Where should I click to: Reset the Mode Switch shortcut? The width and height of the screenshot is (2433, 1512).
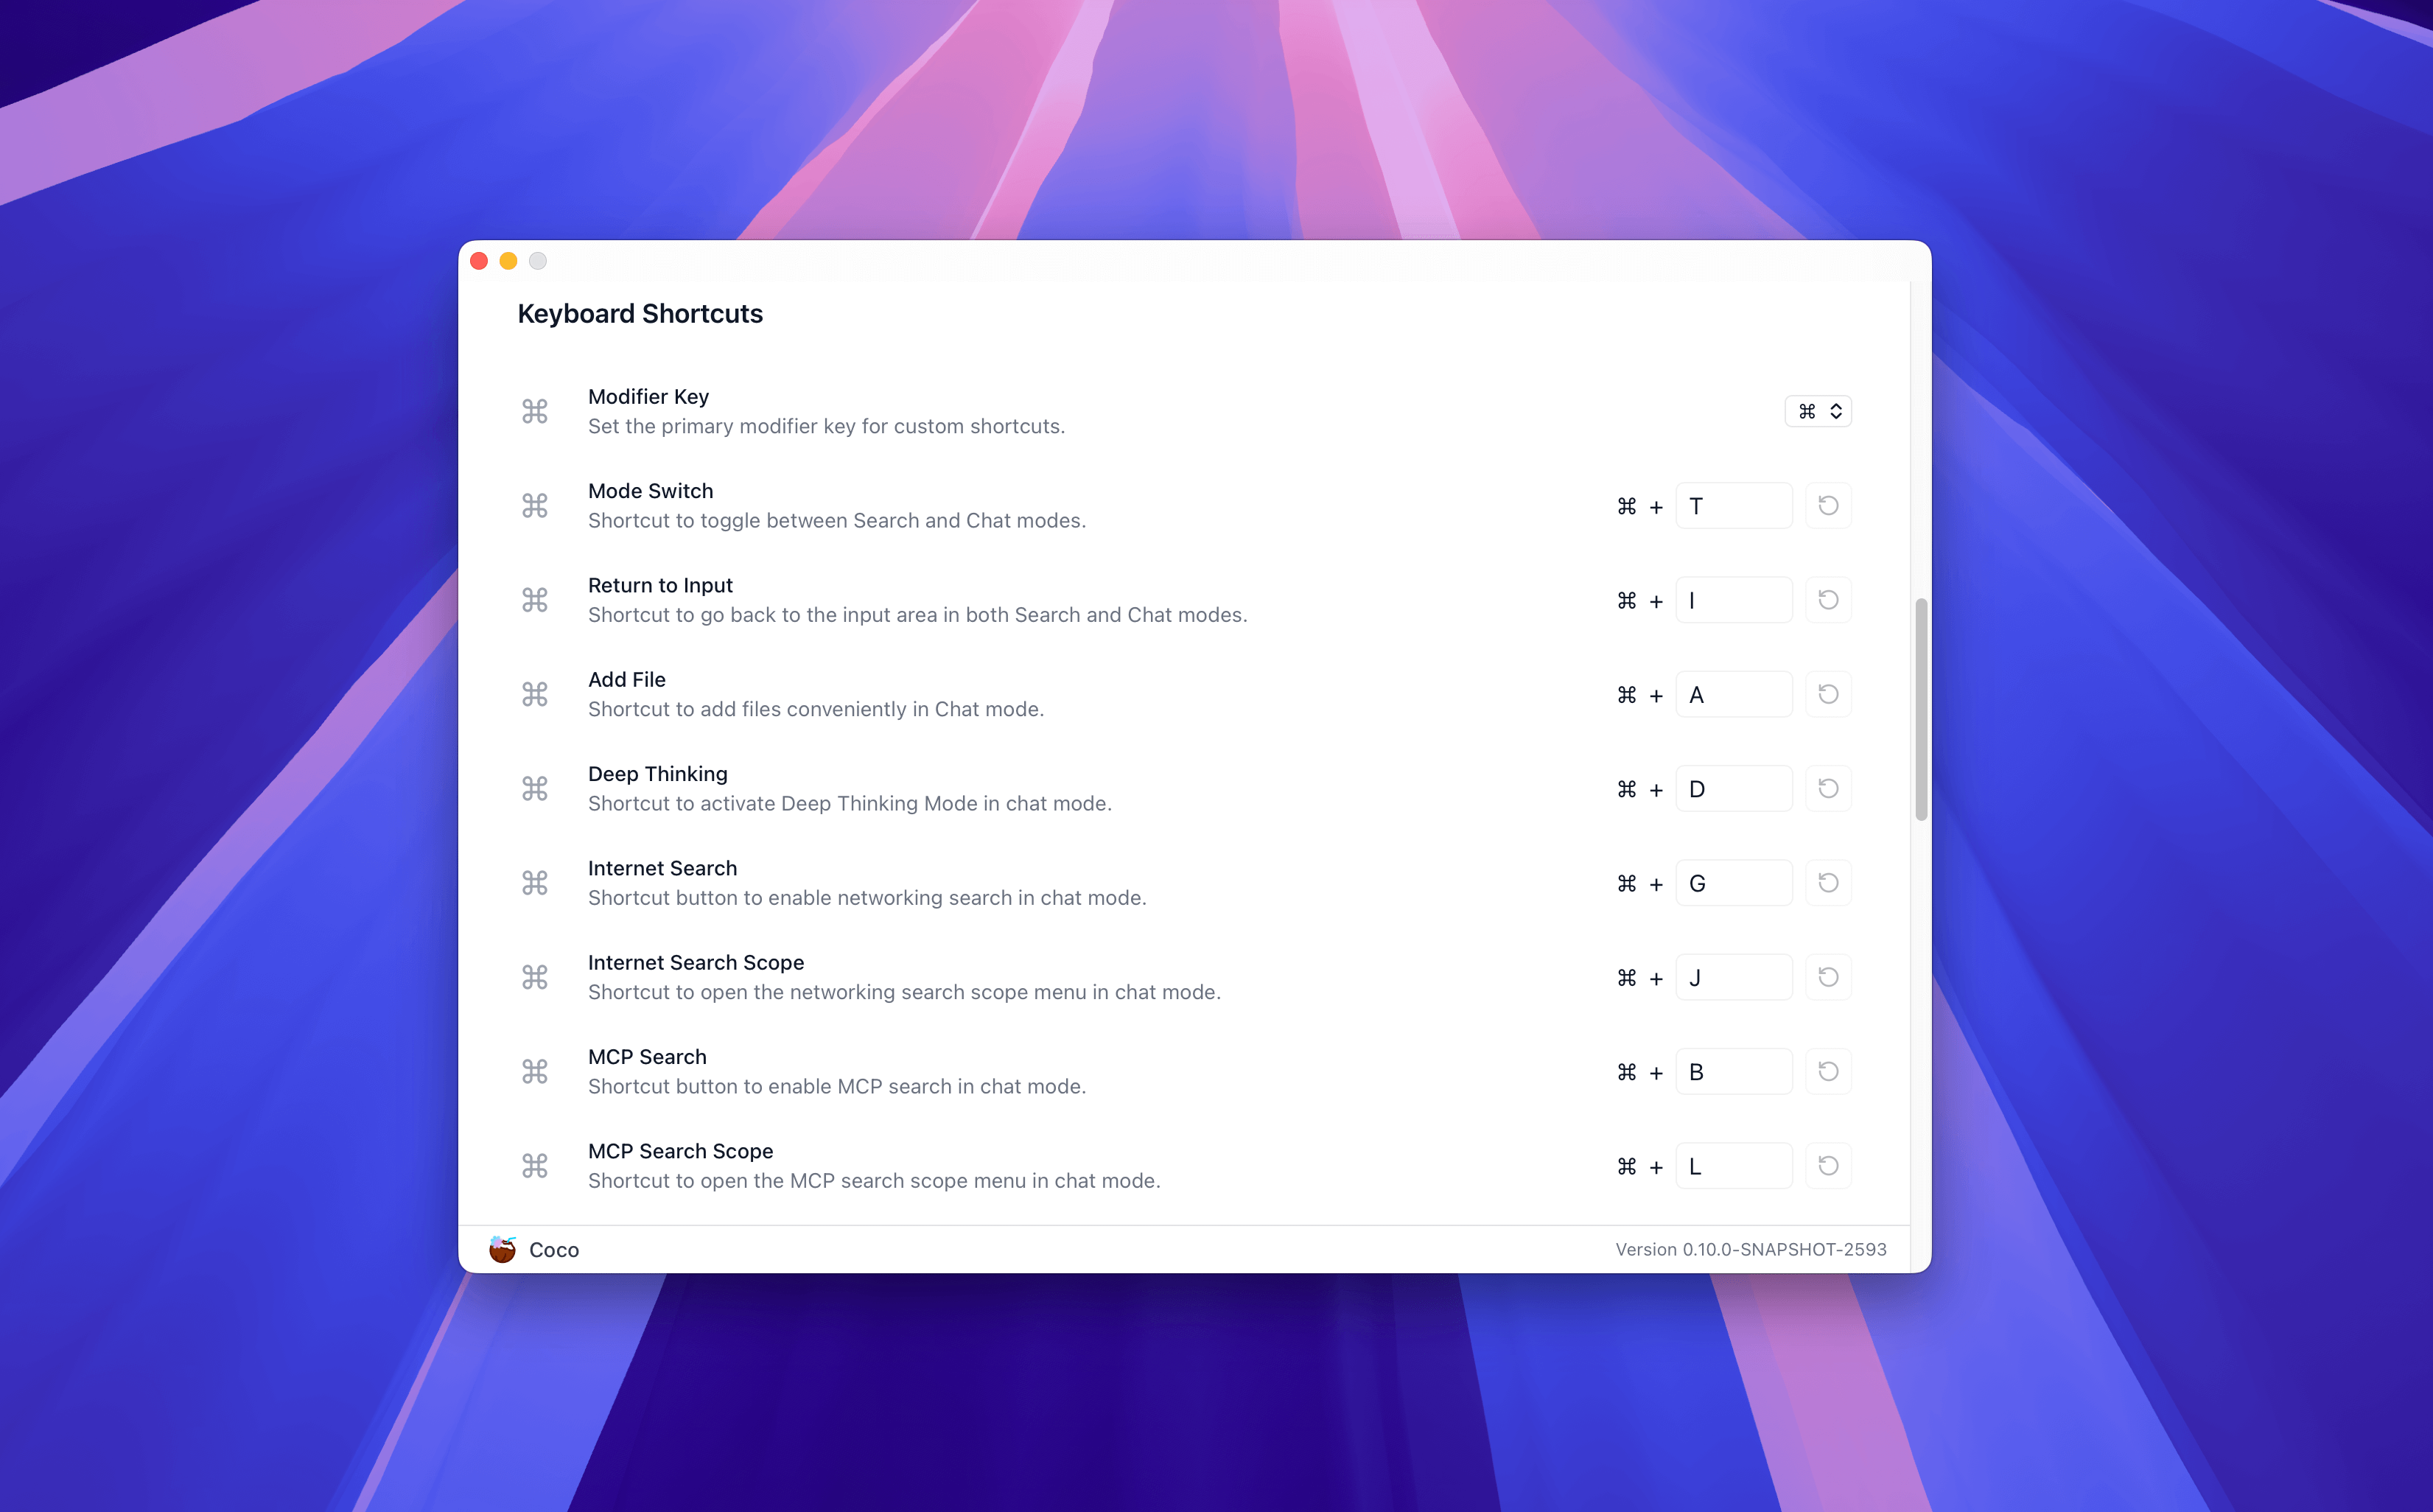(1828, 506)
